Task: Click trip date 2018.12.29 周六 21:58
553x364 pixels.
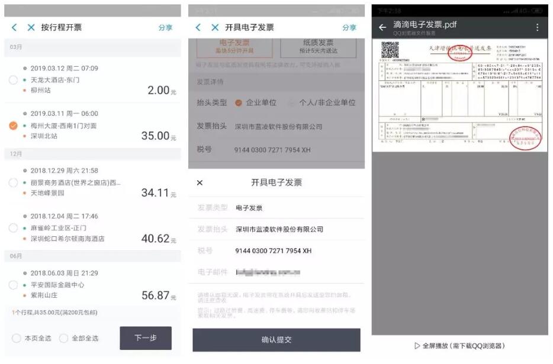Action: click(x=64, y=171)
